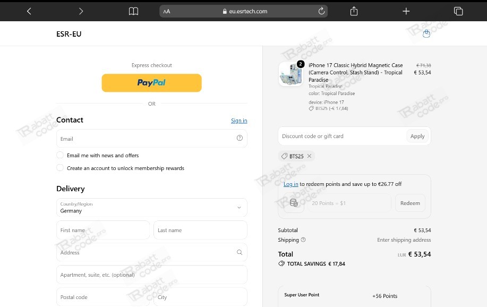Reload the page with the refresh icon
Screen dimensions: 487x307
click(321, 11)
